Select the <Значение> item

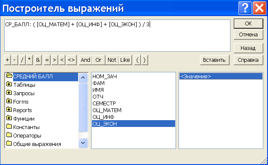[x=221, y=77]
